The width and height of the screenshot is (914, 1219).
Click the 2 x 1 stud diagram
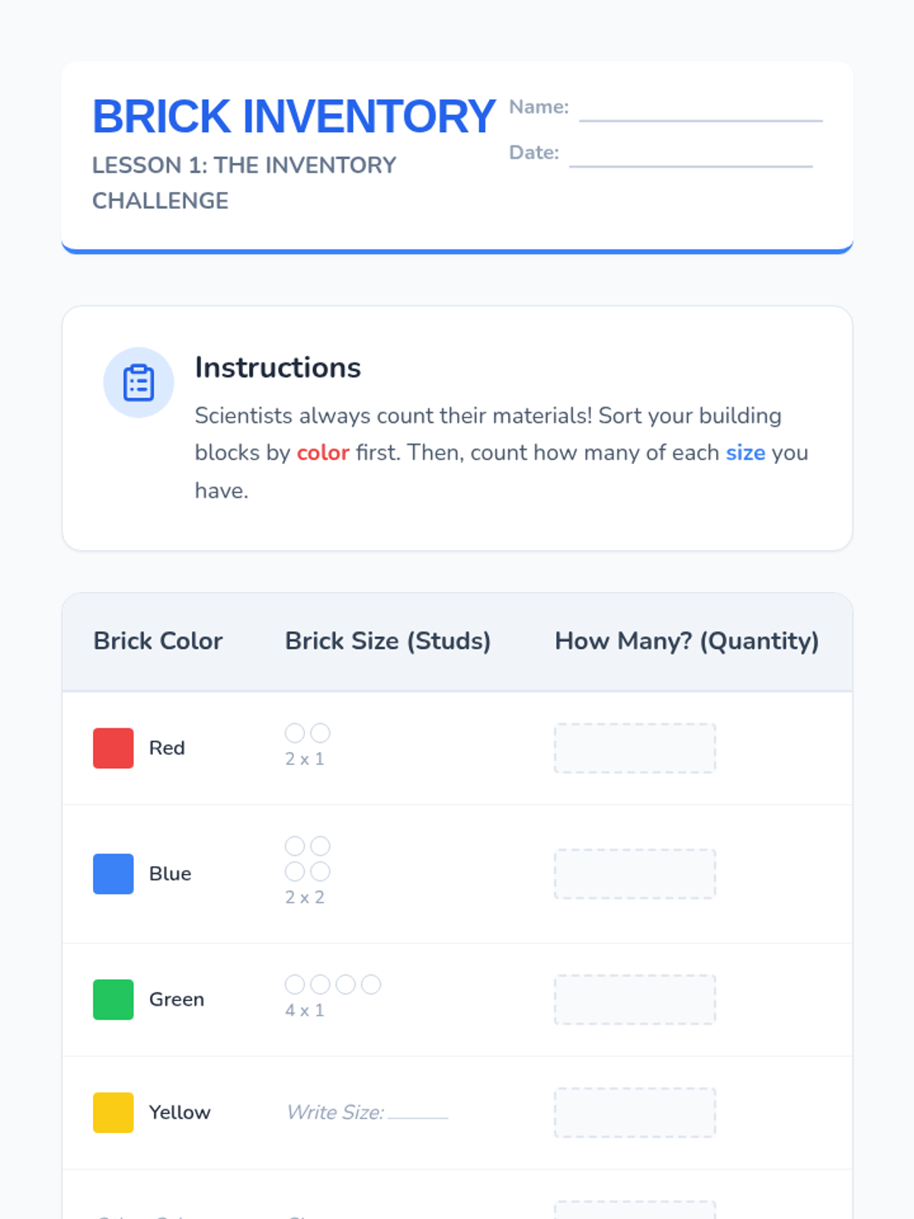click(x=308, y=733)
